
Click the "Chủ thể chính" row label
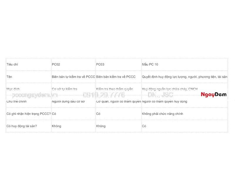(16, 101)
